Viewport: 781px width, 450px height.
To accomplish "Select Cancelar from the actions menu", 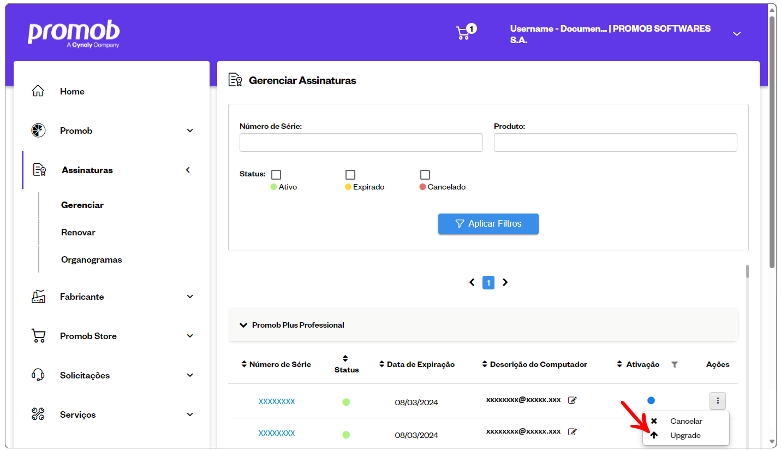I will (x=686, y=421).
